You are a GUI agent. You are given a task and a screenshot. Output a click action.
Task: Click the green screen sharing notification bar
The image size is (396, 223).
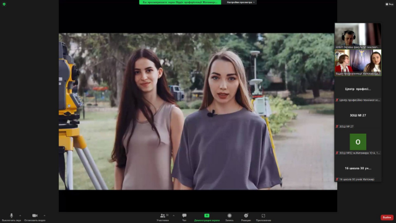point(180,2)
